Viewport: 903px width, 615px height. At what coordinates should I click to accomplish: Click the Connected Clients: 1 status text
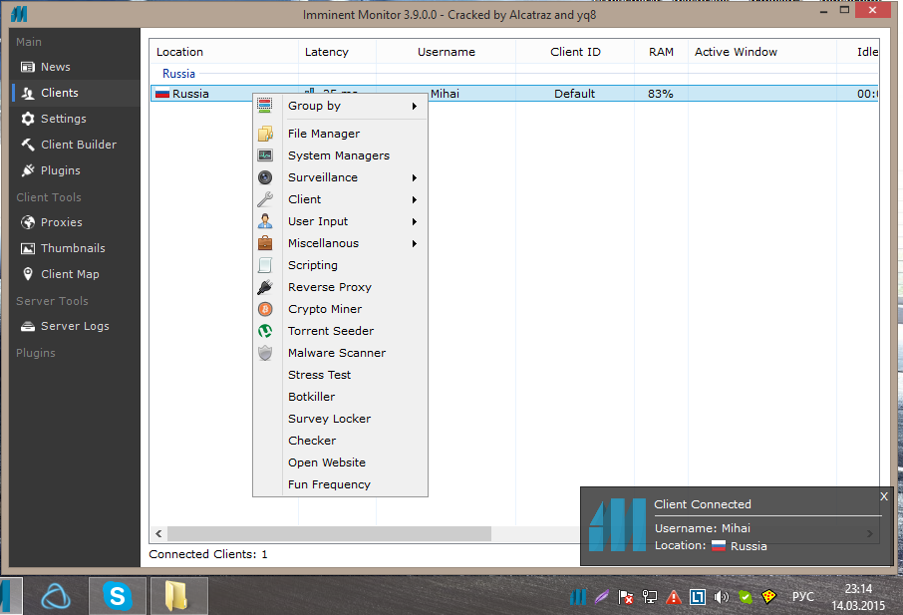point(208,554)
